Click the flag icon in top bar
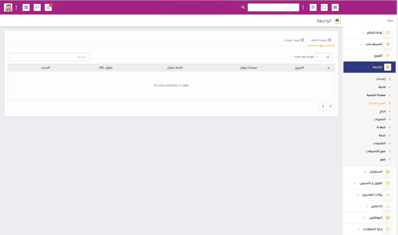 [37, 8]
